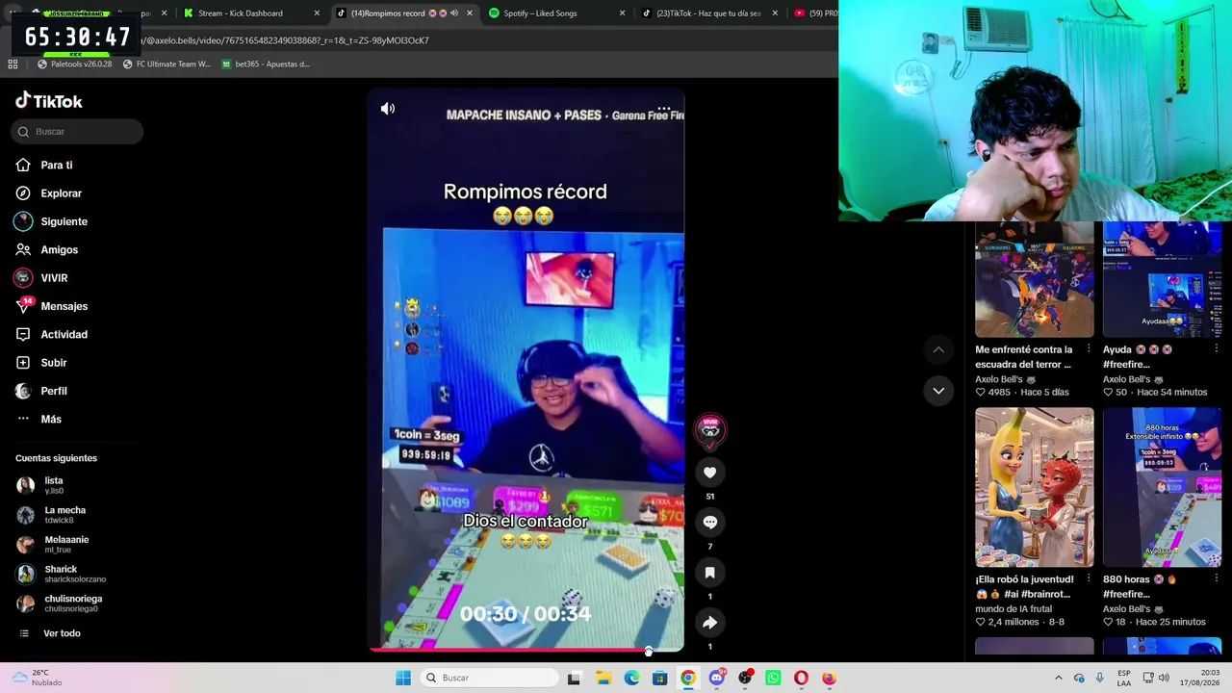The height and width of the screenshot is (693, 1232).
Task: Toggle the system microphone tray icon
Action: coord(1100,679)
